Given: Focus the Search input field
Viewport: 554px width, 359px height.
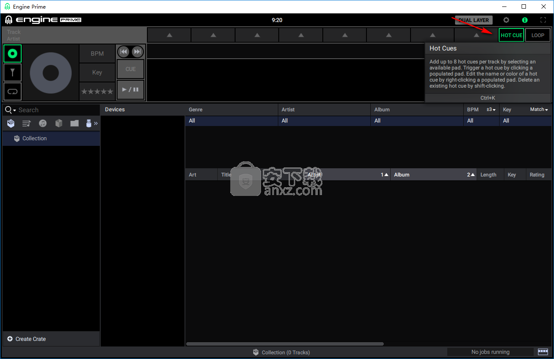Looking at the screenshot, I should pos(58,110).
